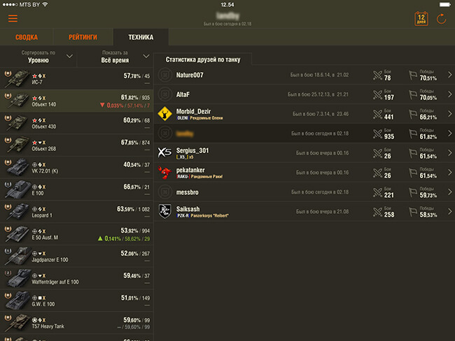Select the Объект 268 tank icon
Screen dimensions: 455x341
18,145
